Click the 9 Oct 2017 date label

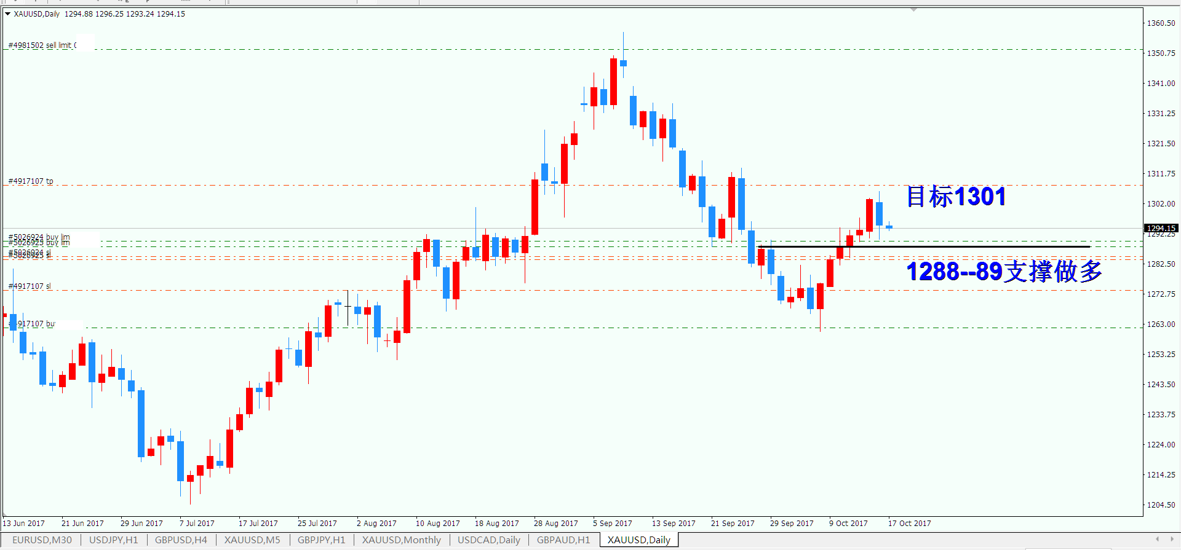848,524
